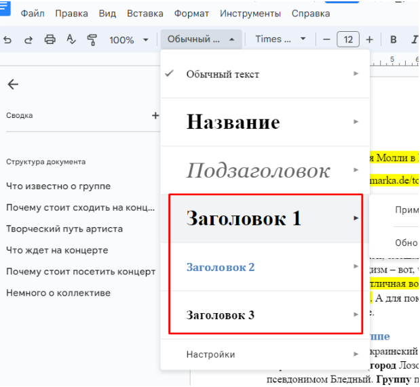Jump to 'Что известно о группе' heading

point(58,186)
